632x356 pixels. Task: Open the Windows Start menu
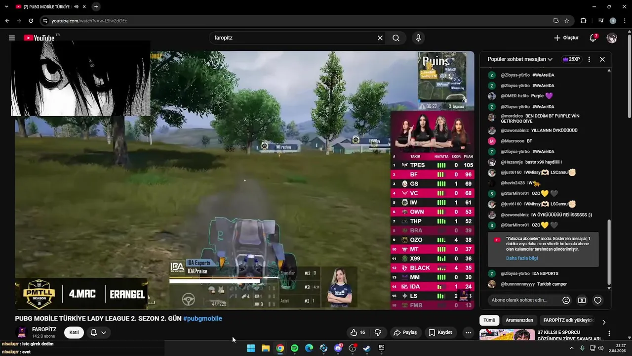click(251, 348)
